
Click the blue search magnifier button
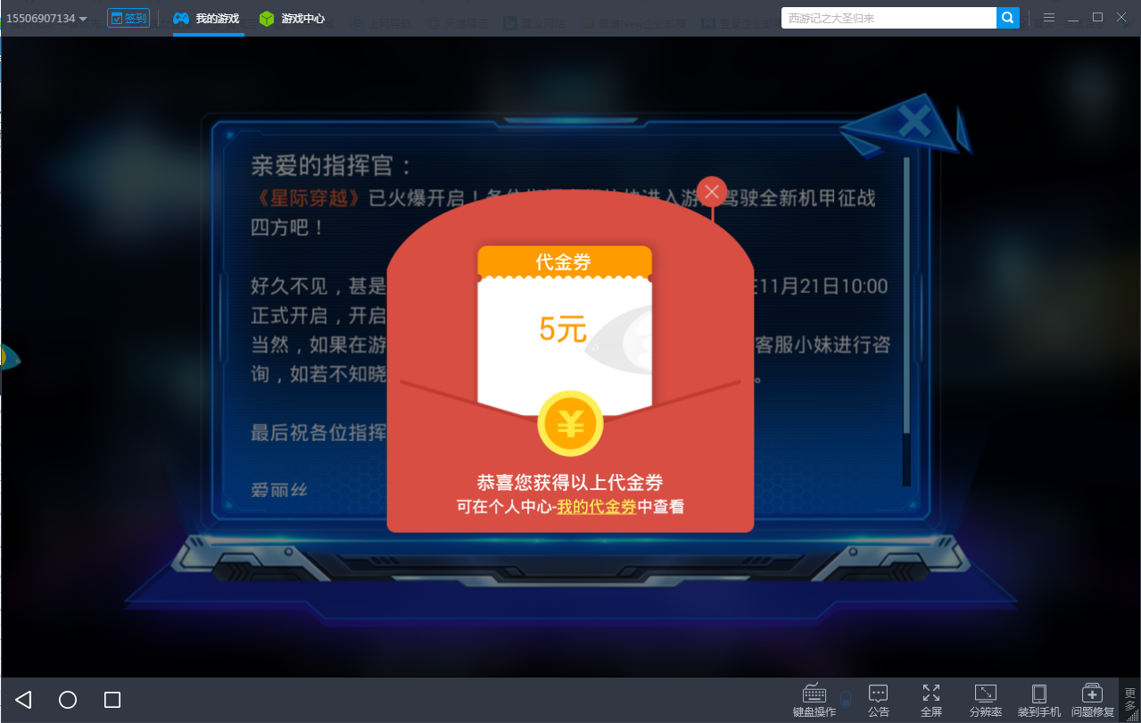1008,18
